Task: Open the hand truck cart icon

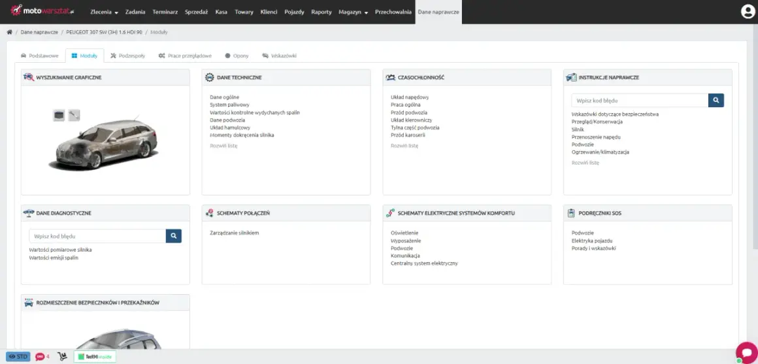Action: point(62,357)
